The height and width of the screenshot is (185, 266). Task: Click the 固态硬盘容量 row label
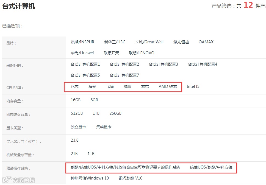coord(18,114)
